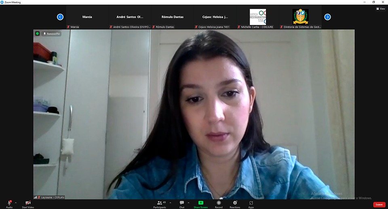388x209 pixels.
Task: Expand the video options arrow
Action: (x=34, y=203)
